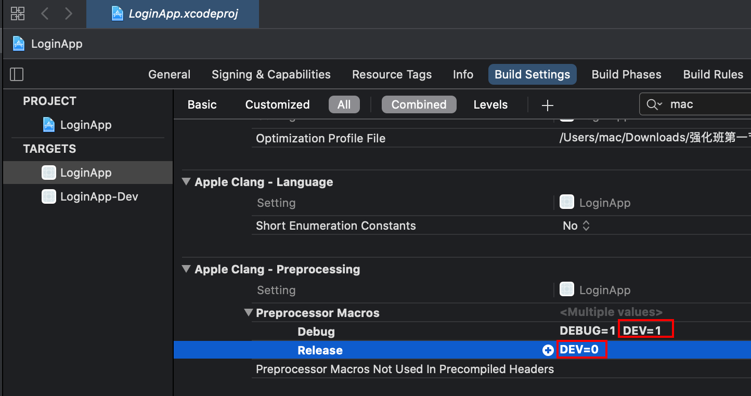Switch to Combined view

pos(419,104)
